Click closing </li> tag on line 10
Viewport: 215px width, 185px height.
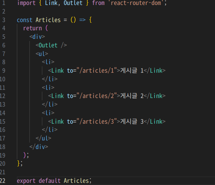50,79
